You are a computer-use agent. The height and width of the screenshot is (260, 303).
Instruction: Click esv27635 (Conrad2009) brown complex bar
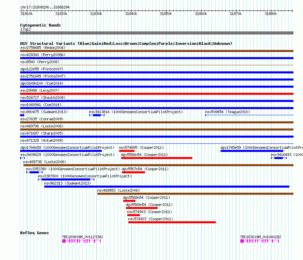click(157, 122)
